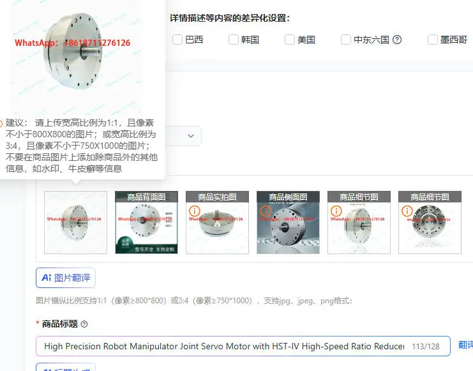Select the first main product thumbnail
This screenshot has height=371, width=473.
(x=75, y=222)
